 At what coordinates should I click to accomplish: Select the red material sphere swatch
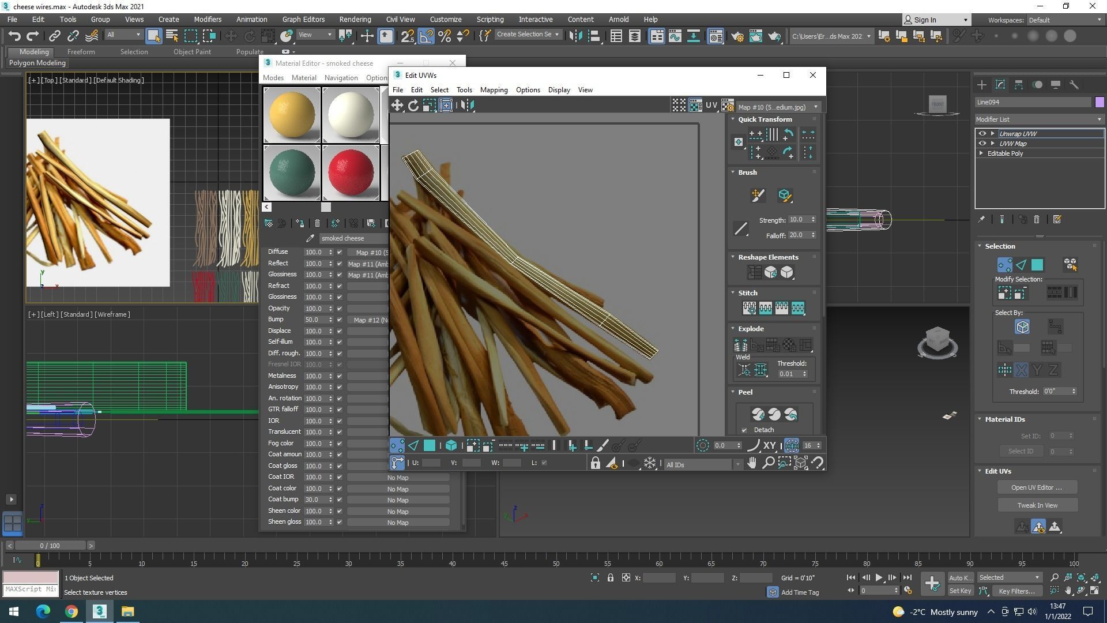[351, 172]
